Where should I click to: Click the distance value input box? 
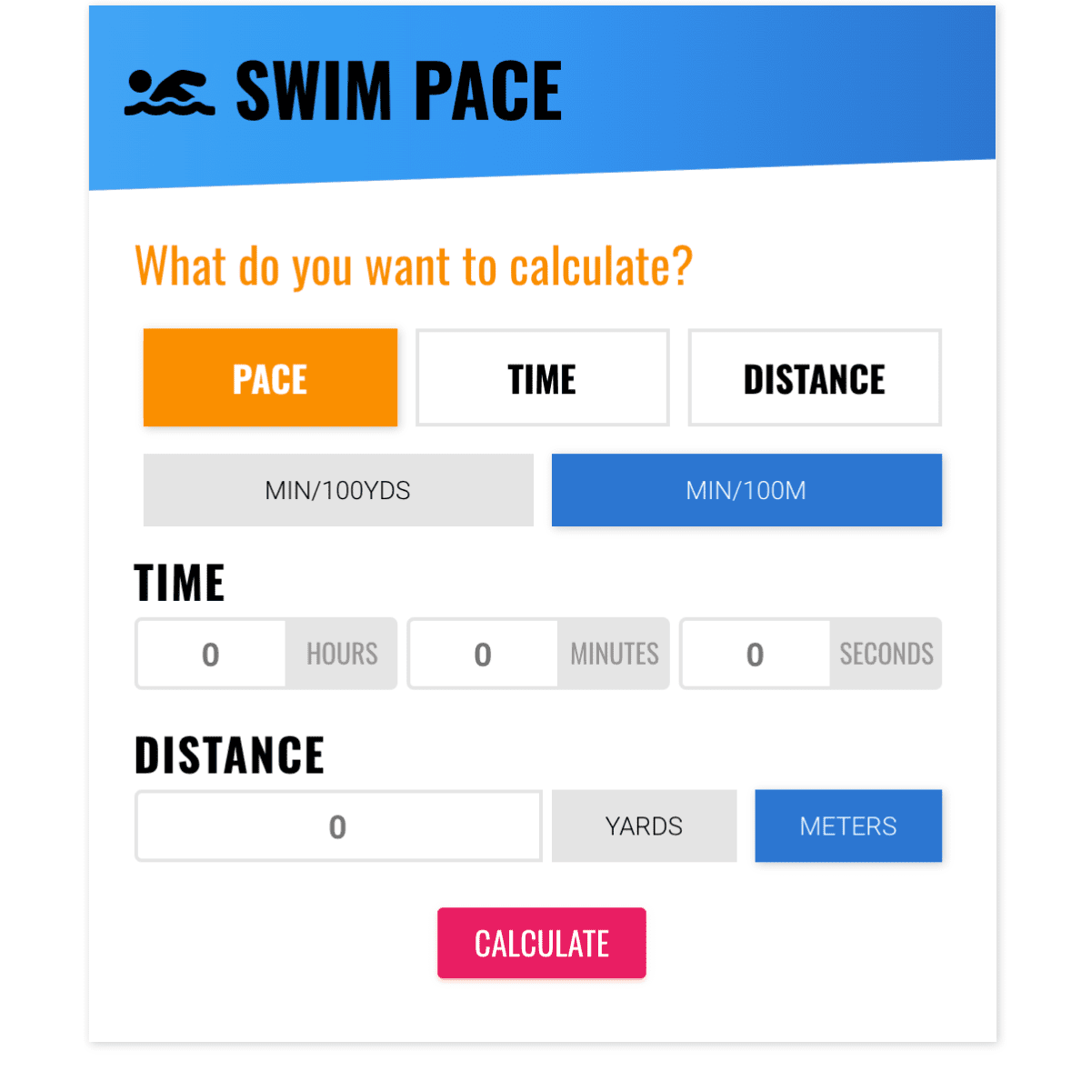click(x=338, y=826)
